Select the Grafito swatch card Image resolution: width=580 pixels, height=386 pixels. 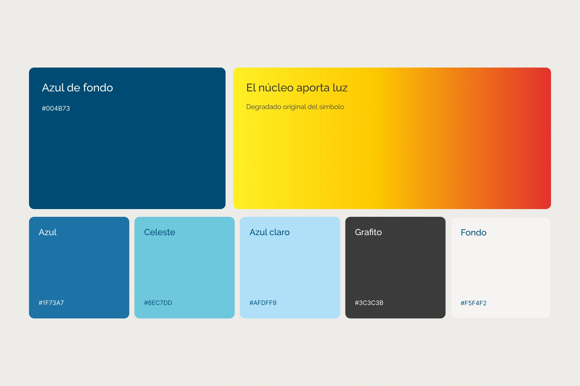395,268
